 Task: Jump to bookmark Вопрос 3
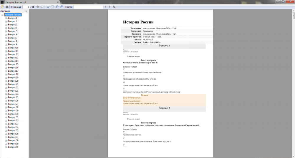[x=13, y=25]
